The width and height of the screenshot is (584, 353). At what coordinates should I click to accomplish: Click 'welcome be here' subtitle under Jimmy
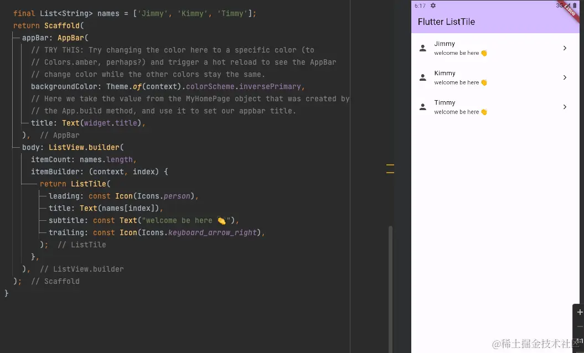[x=461, y=53]
